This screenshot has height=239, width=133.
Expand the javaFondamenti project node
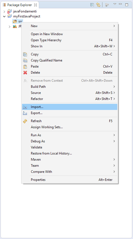coord(4,11)
